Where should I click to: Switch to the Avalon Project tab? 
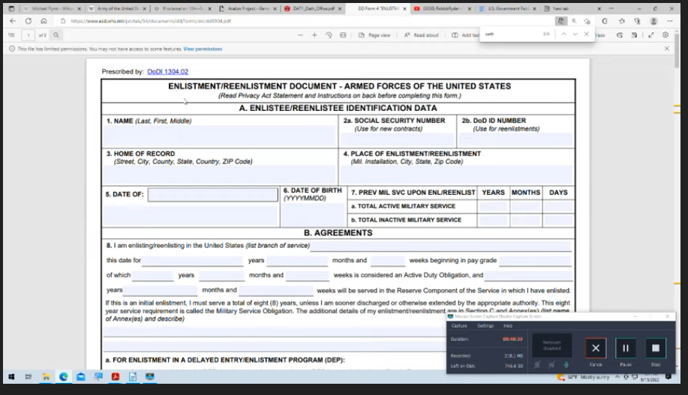(x=248, y=9)
